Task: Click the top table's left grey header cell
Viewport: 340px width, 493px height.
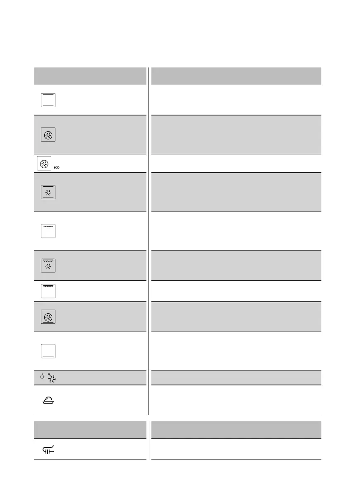Action: point(90,76)
